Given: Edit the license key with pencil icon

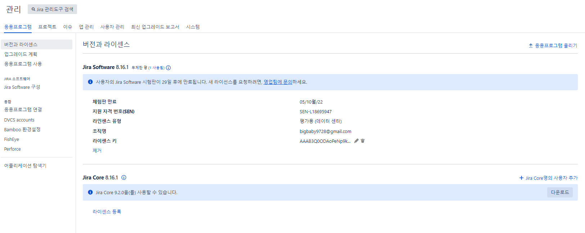Looking at the screenshot, I should pos(356,141).
